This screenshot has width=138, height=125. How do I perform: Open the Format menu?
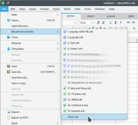click(44, 9)
